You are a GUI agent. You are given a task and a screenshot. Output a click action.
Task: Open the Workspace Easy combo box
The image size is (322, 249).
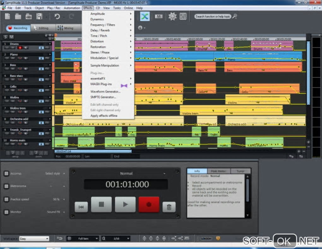(34, 239)
